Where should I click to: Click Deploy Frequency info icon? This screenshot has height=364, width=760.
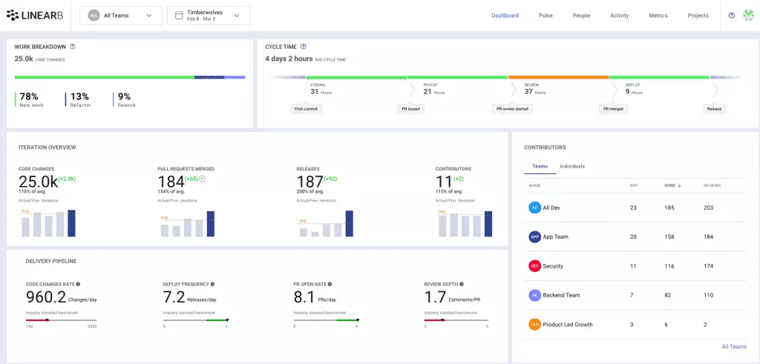pos(212,284)
